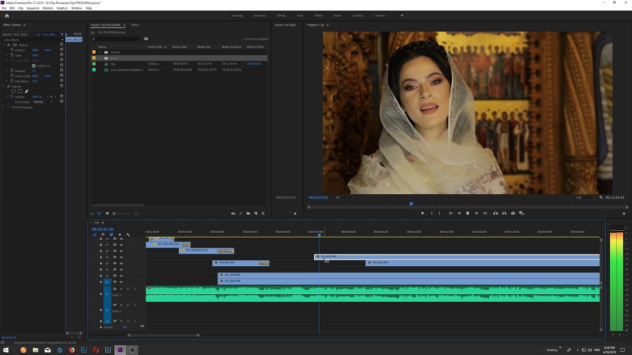632x355 pixels.
Task: Toggle Uniform Scale checkbox
Action: [34, 66]
